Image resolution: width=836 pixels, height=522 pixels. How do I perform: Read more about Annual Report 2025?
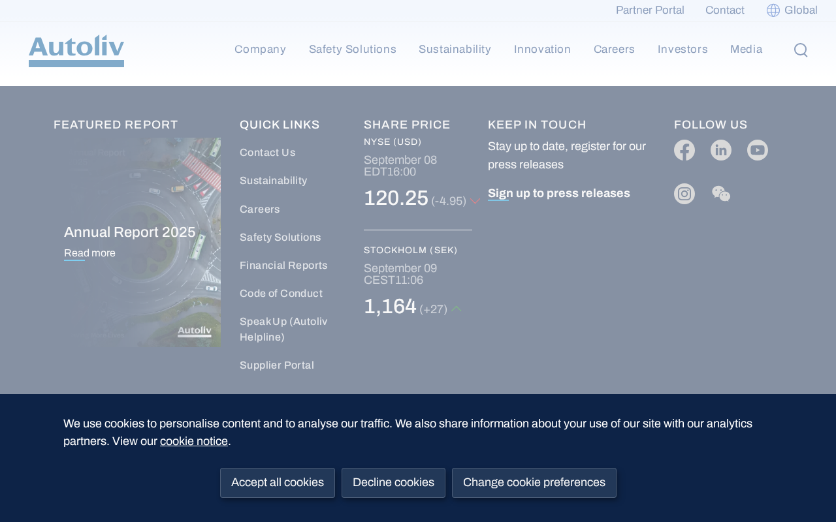(89, 253)
